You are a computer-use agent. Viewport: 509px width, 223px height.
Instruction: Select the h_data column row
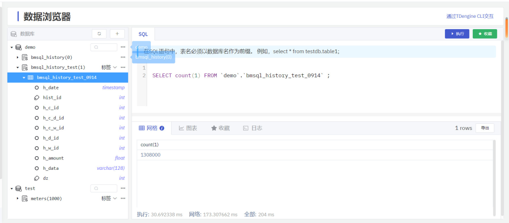(x=67, y=168)
